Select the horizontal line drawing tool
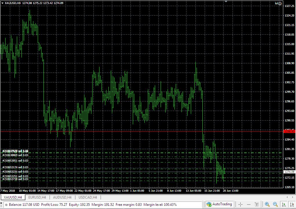This screenshot has height=209, width=296. pos(249,204)
